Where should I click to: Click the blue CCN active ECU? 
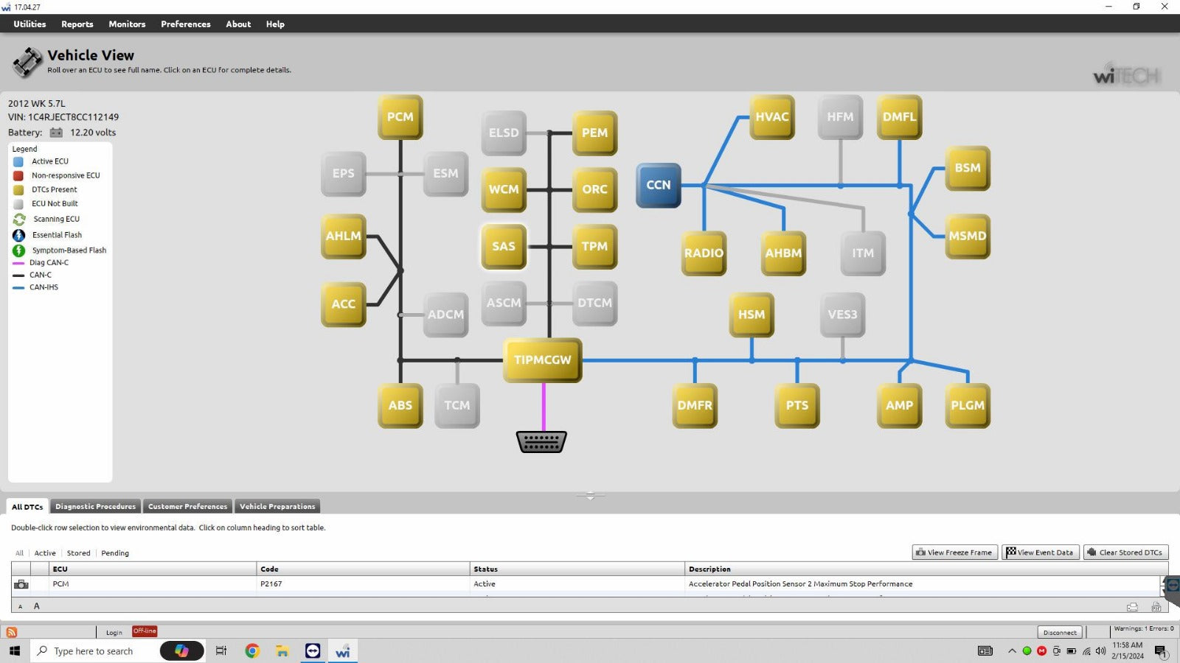click(x=659, y=186)
